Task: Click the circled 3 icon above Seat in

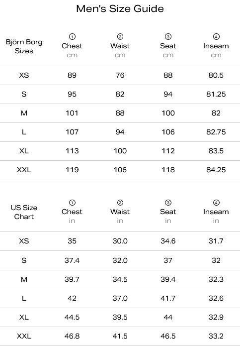Action: [x=168, y=203]
